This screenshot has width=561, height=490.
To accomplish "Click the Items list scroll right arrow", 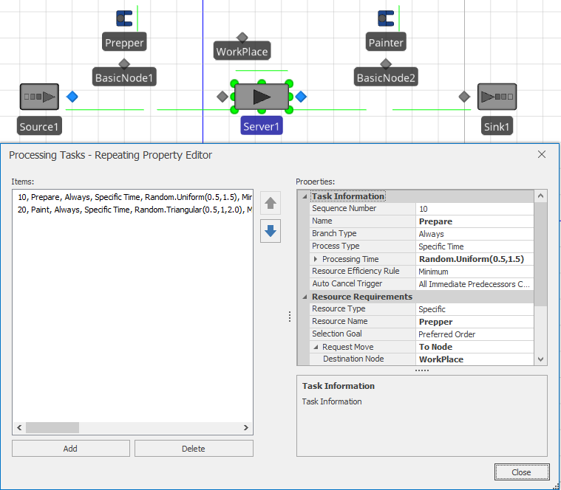I will point(246,427).
